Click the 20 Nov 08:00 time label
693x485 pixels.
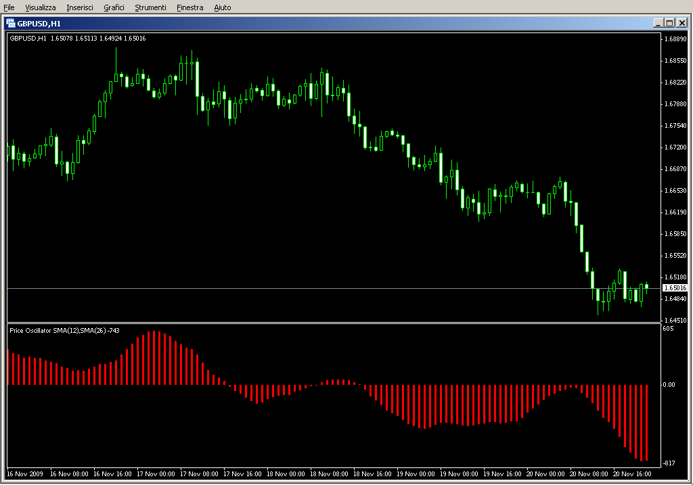tap(589, 474)
